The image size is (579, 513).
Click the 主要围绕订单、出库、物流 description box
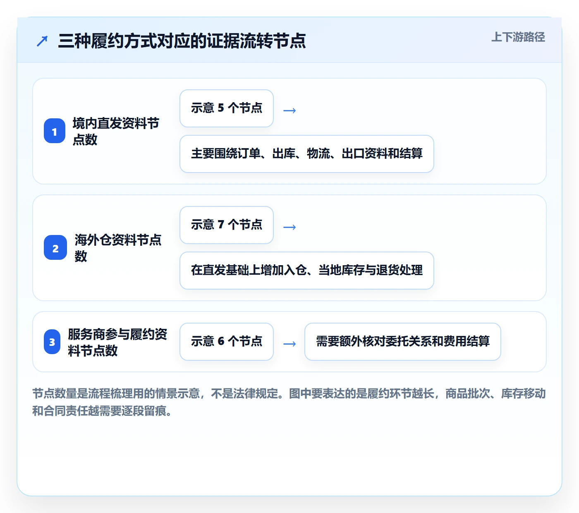[307, 154]
